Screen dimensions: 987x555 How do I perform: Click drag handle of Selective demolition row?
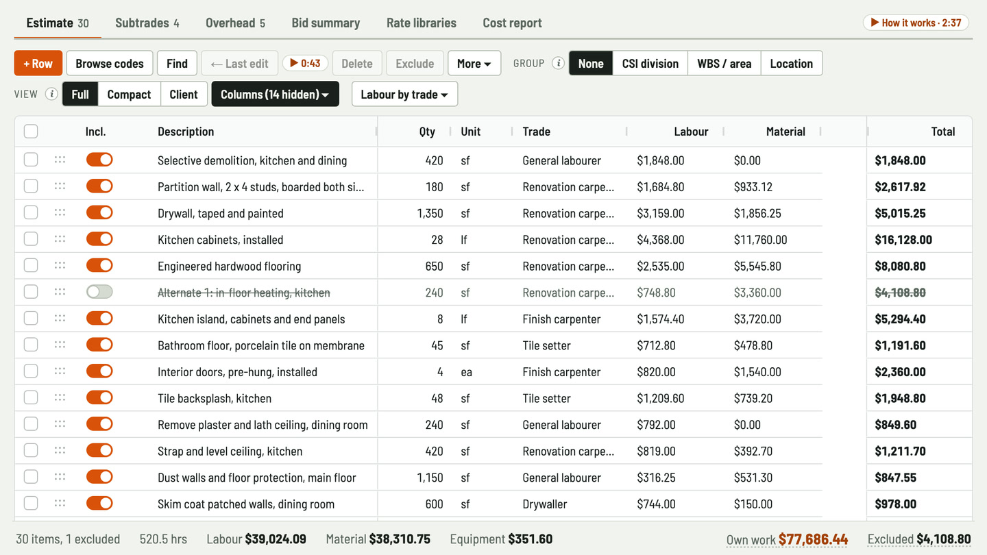(x=60, y=160)
